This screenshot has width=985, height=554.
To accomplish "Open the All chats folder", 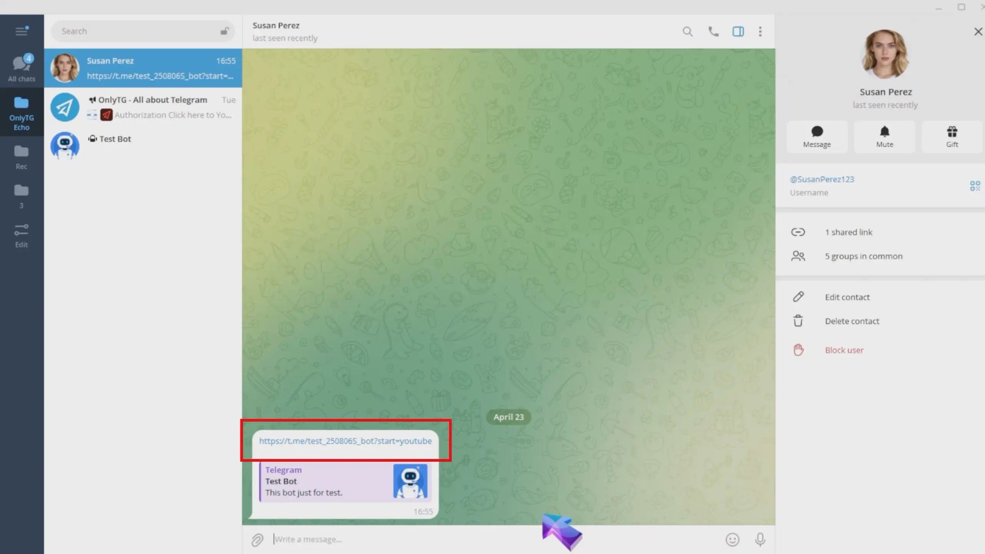I will (22, 68).
